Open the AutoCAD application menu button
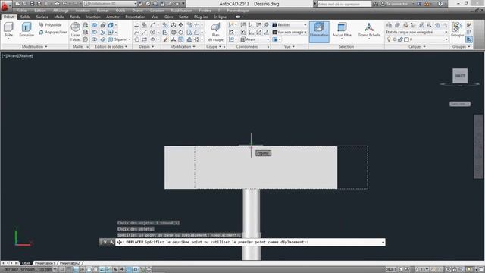Image resolution: width=485 pixels, height=273 pixels. 5,5
